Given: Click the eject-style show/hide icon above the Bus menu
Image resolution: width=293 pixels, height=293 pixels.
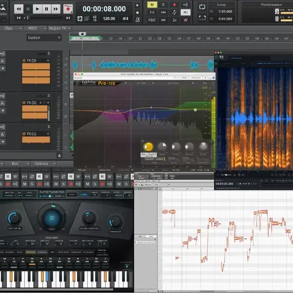Looking at the screenshot, I should pos(59,156).
